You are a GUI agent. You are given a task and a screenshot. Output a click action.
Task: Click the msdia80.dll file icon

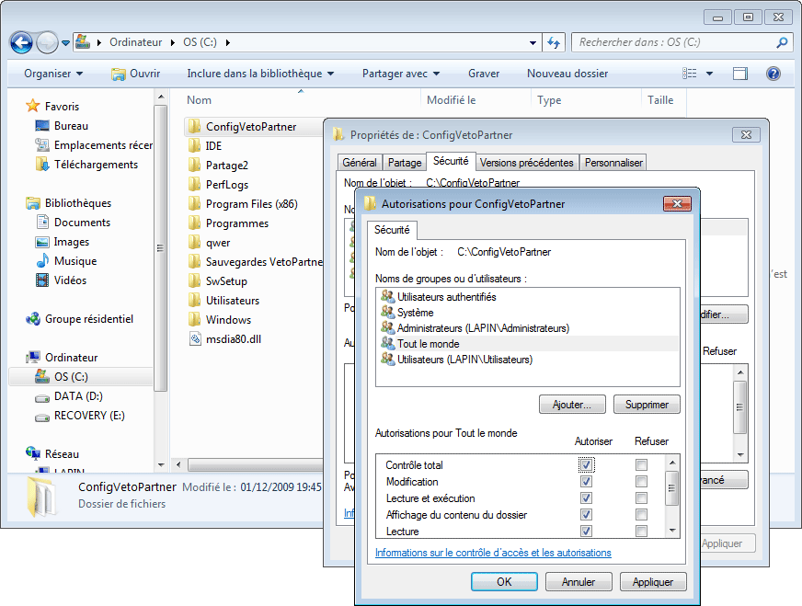tap(195, 338)
